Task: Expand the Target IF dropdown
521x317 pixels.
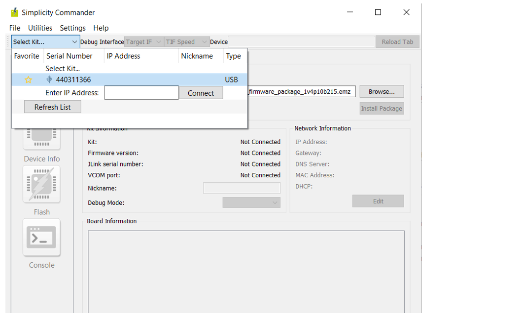Action: [x=143, y=42]
